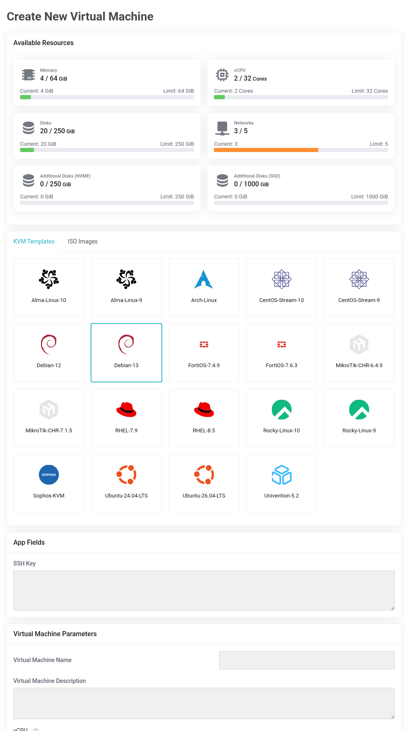Click the Memory usage progress bar
Viewport: 408px width, 731px height.
pyautogui.click(x=107, y=97)
